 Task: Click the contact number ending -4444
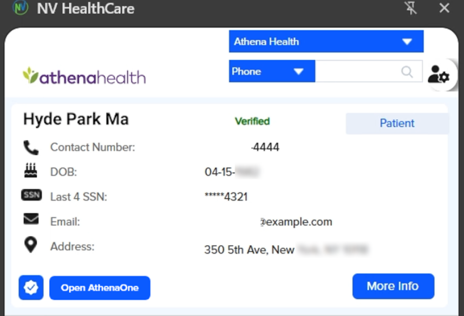(265, 147)
